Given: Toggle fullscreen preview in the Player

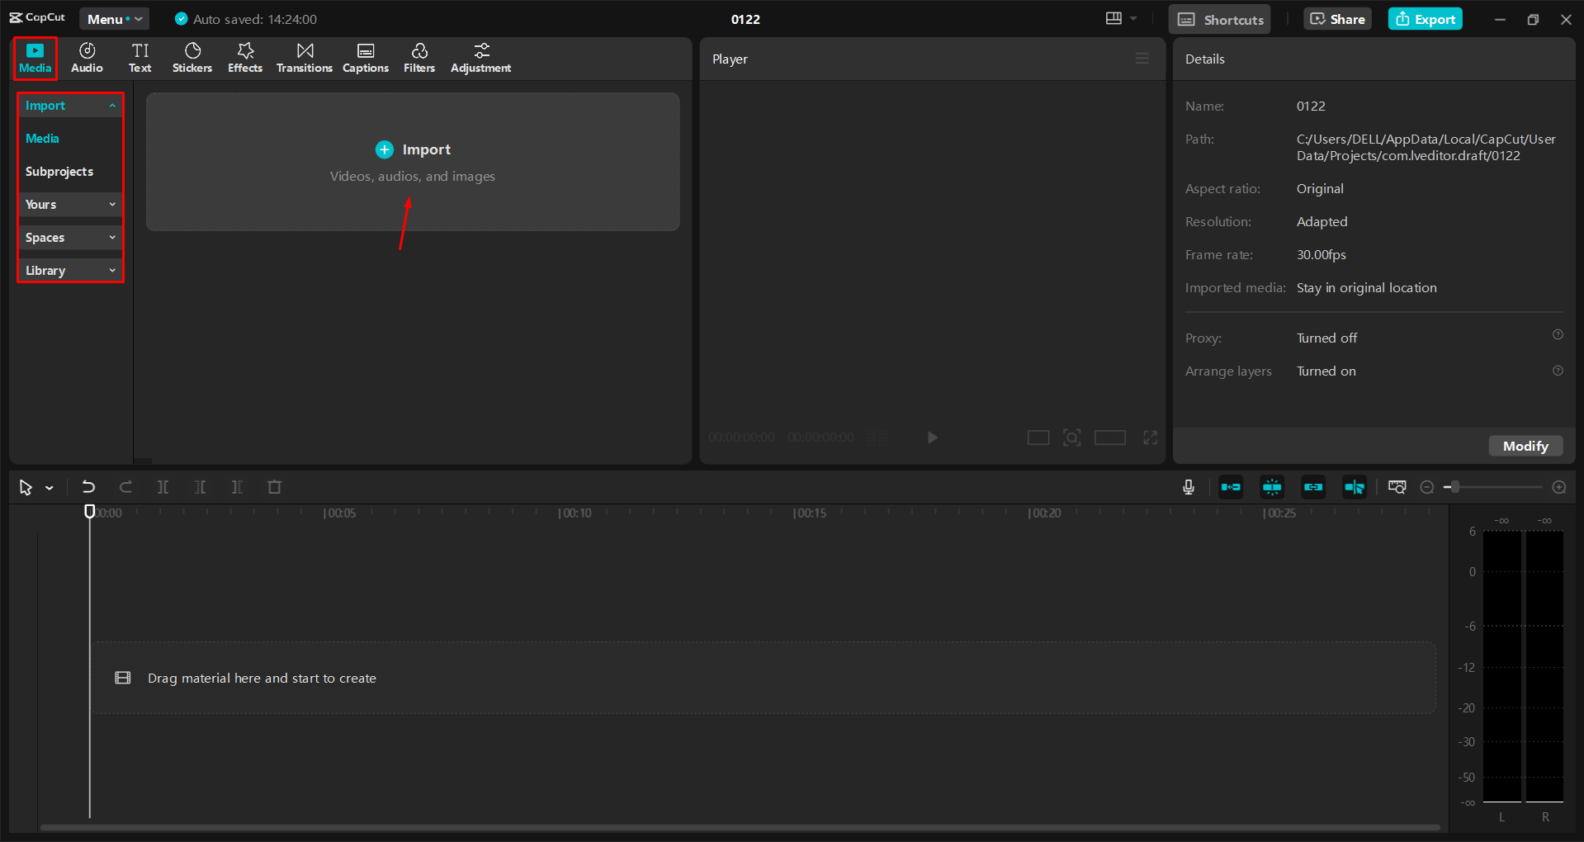Looking at the screenshot, I should (1150, 438).
